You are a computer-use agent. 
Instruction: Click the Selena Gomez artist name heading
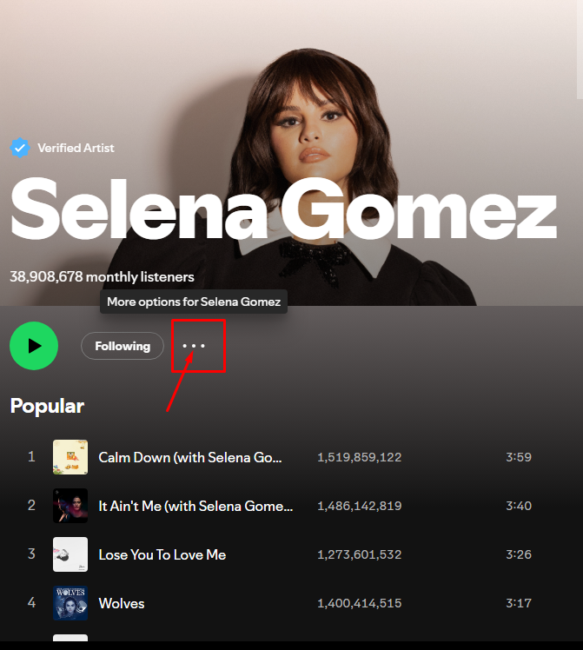click(282, 209)
